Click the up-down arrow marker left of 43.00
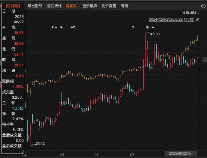 coord(133,28)
